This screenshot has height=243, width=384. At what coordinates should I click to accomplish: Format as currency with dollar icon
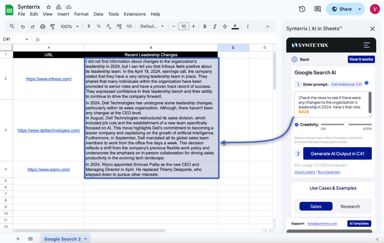point(88,26)
